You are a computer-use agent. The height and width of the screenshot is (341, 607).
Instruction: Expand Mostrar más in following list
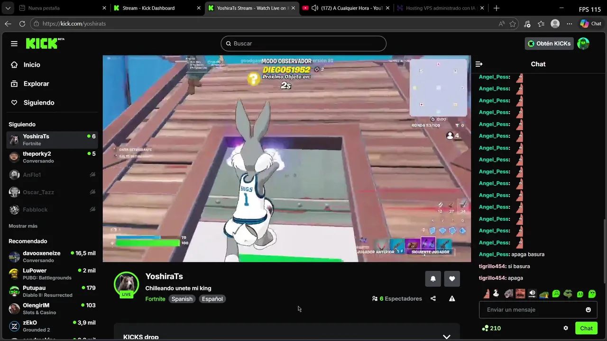click(23, 226)
